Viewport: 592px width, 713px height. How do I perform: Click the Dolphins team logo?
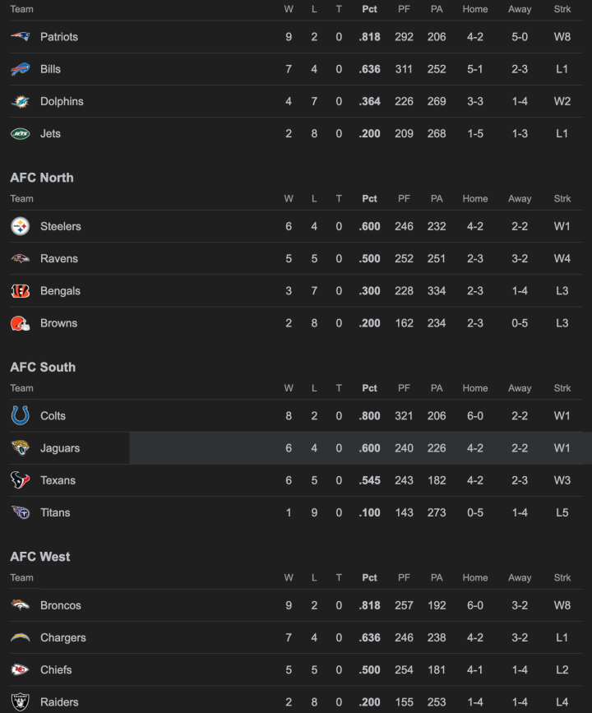pos(21,102)
